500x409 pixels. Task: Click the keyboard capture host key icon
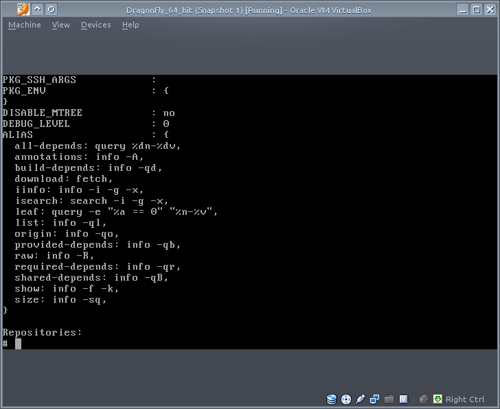[x=437, y=399]
